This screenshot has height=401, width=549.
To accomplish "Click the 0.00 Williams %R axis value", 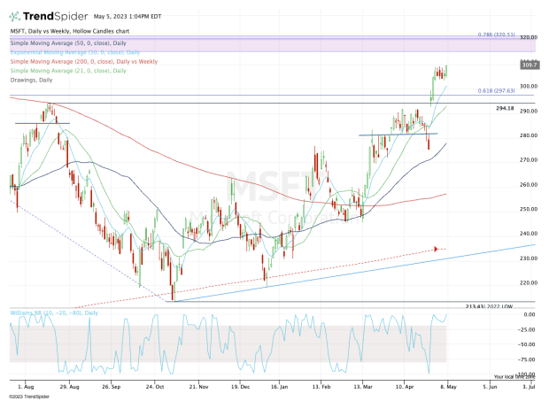I will [530, 314].
